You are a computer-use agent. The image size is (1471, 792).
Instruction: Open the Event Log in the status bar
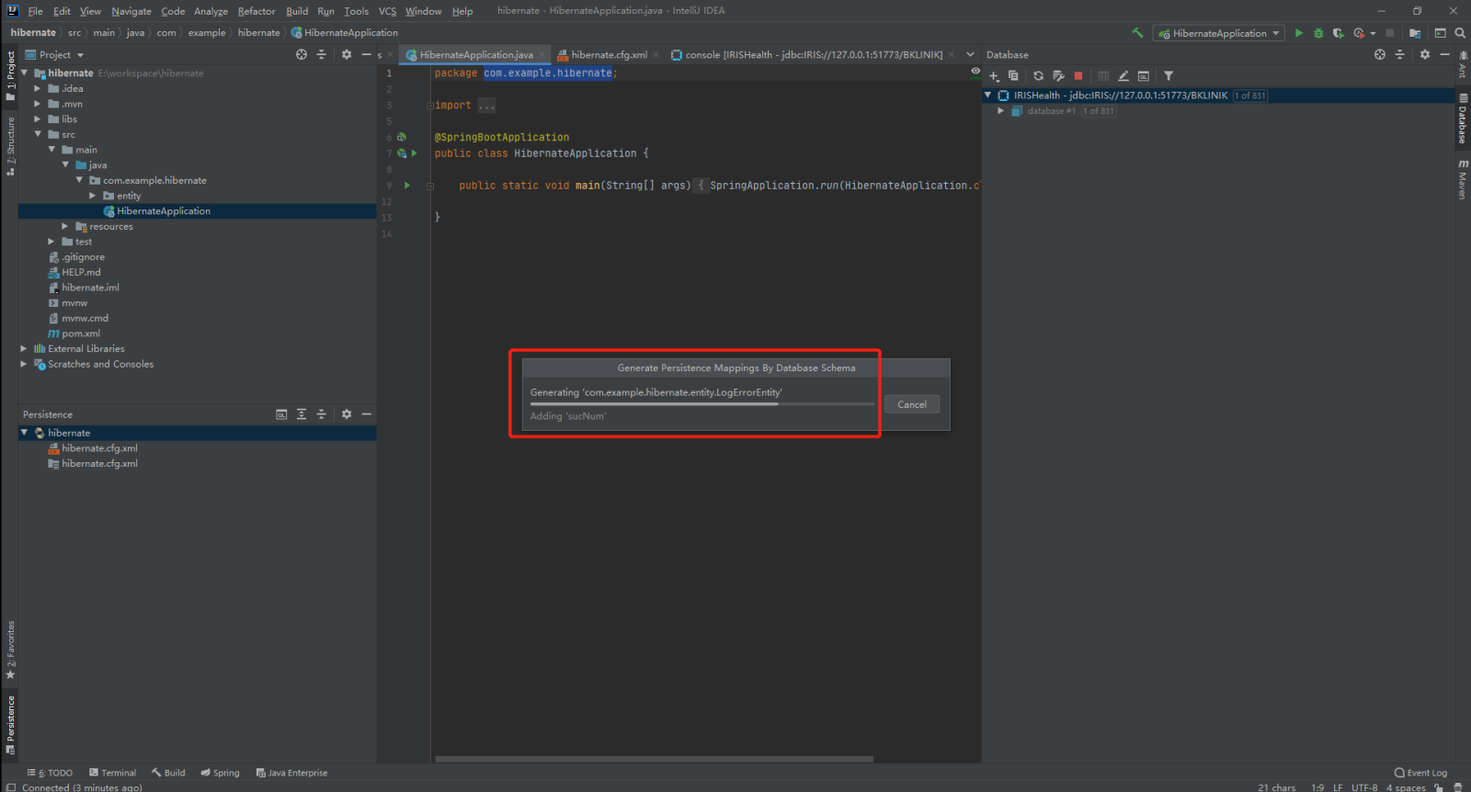[x=1420, y=773]
